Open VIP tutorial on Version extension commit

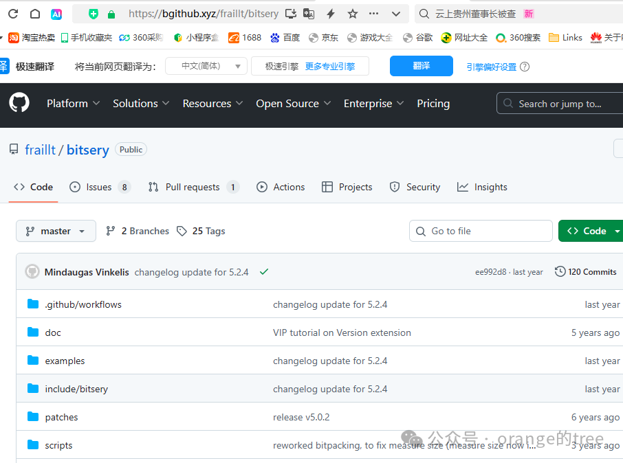[x=342, y=332]
